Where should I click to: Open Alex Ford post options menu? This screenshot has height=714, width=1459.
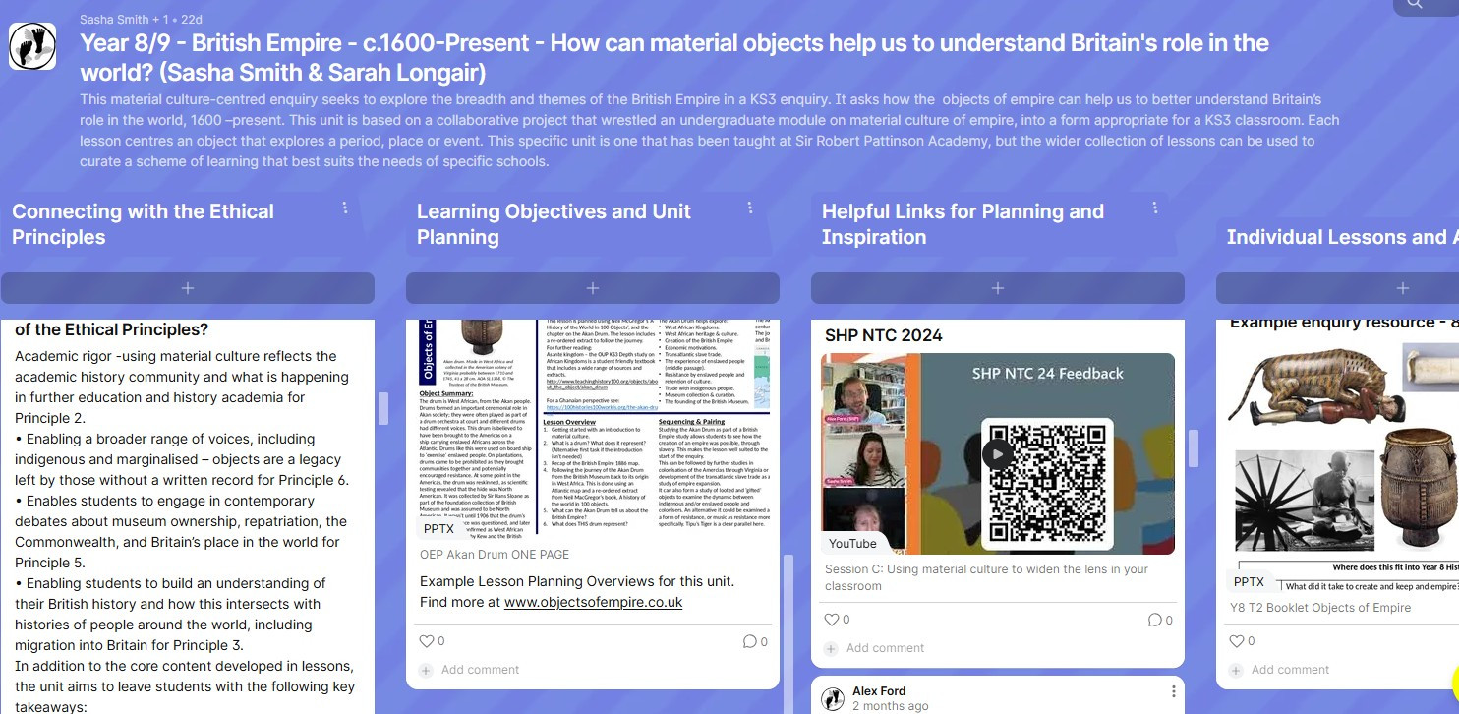[x=1173, y=691]
